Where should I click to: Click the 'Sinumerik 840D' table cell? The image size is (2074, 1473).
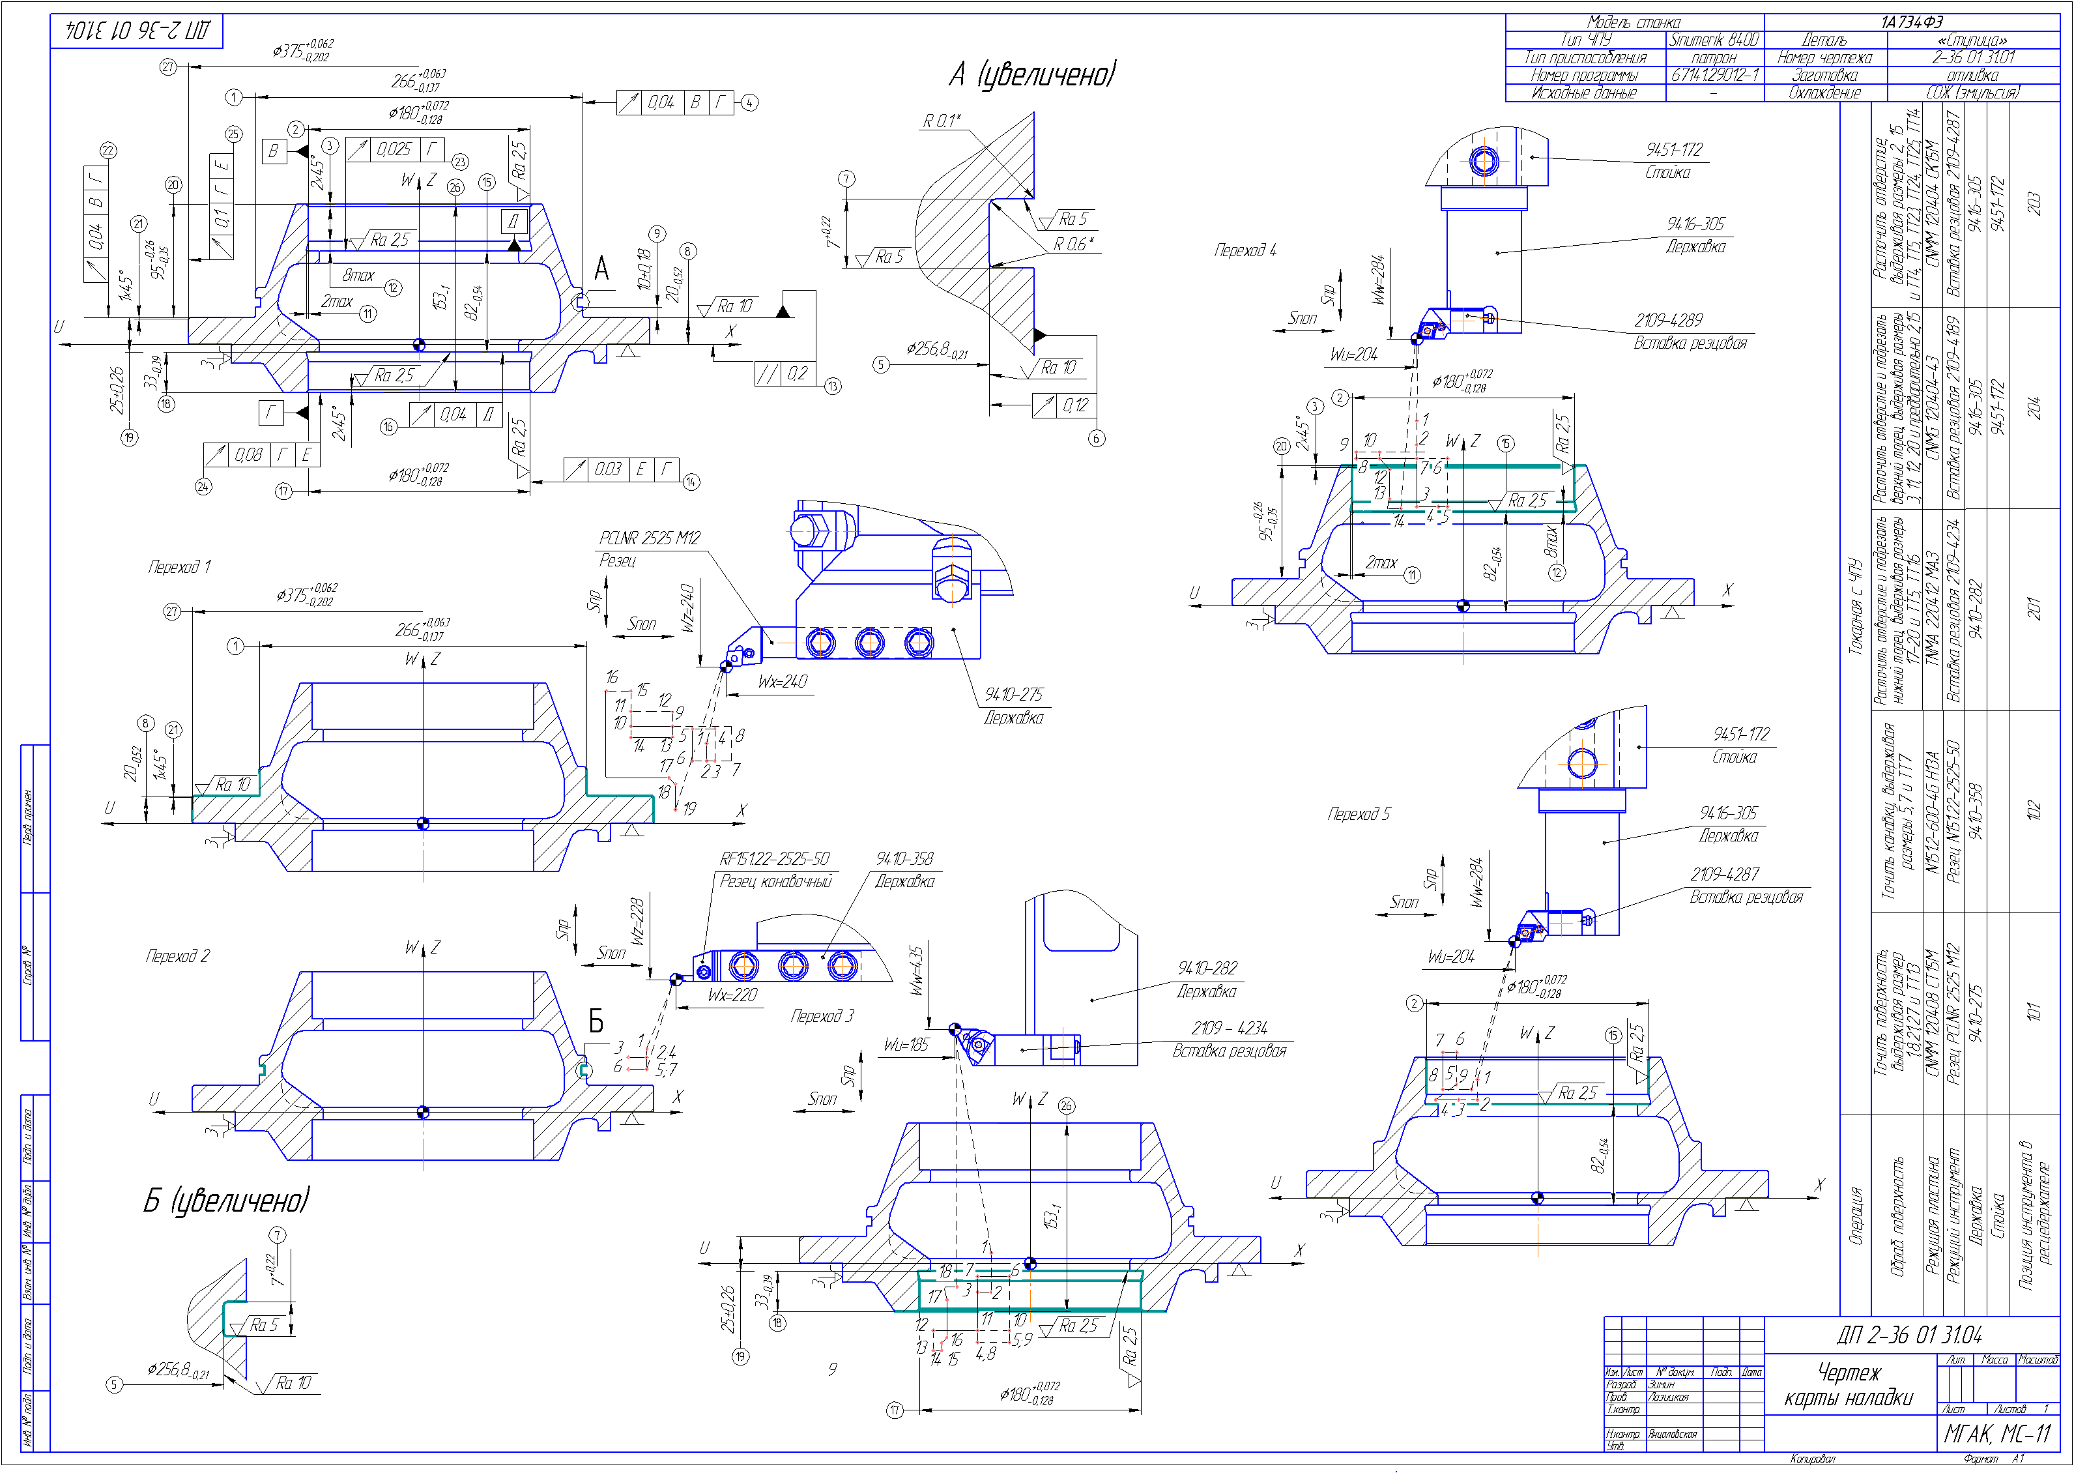pos(1714,40)
